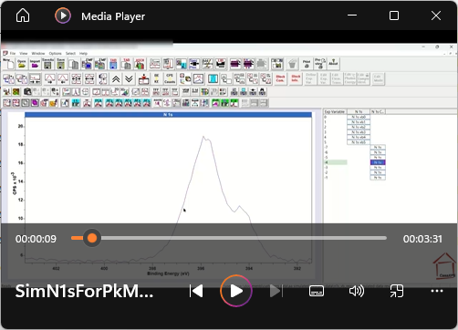Open the more options menu
Image resolution: width=458 pixels, height=330 pixels.
point(437,291)
